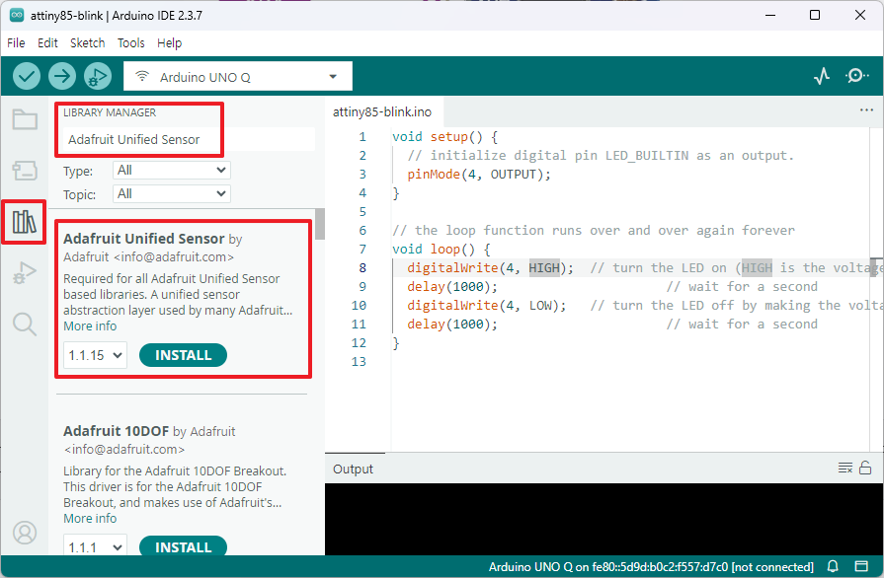This screenshot has width=884, height=578.
Task: Open the Topic filter dropdown
Action: pyautogui.click(x=171, y=194)
